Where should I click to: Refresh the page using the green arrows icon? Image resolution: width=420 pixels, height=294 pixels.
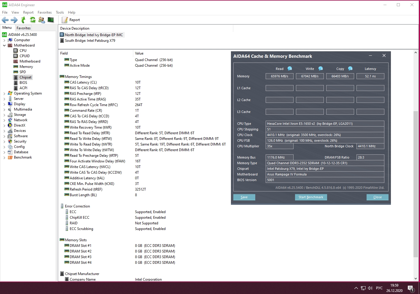tap(33, 20)
